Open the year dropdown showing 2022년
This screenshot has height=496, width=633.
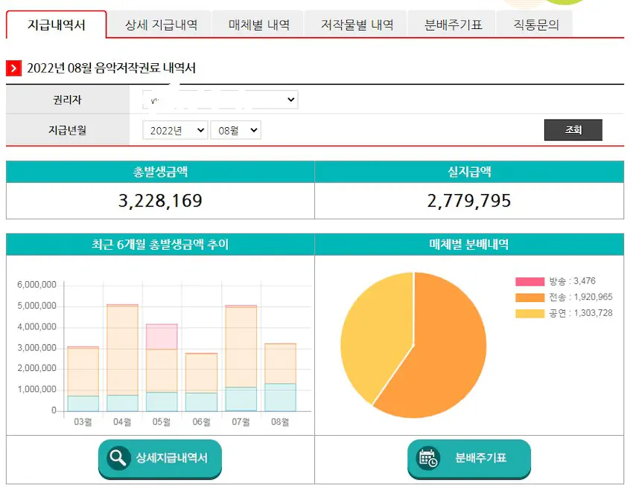coord(175,130)
